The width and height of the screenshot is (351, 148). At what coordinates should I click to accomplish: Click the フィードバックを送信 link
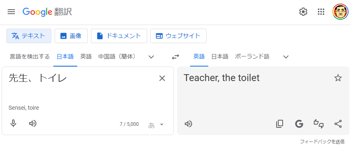click(322, 142)
